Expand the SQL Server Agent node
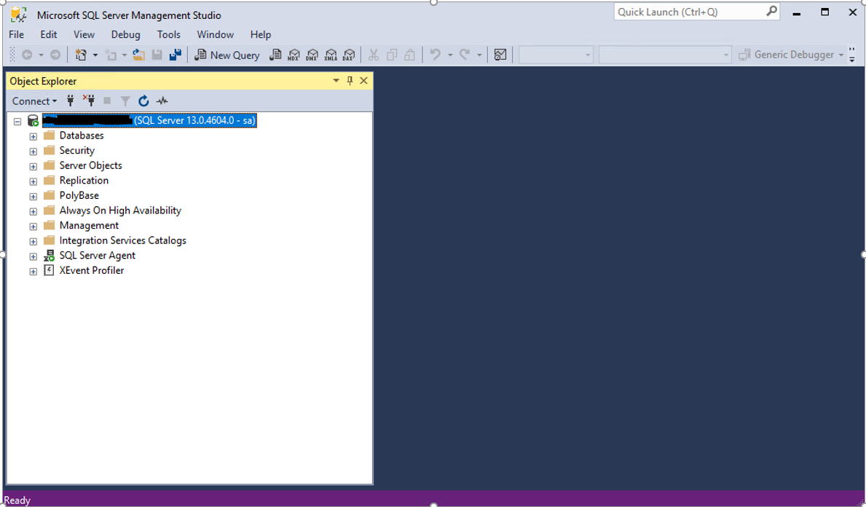 [33, 256]
